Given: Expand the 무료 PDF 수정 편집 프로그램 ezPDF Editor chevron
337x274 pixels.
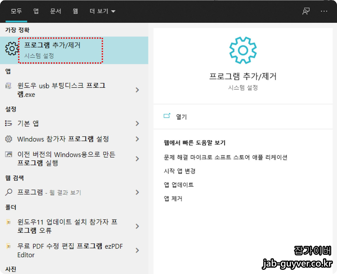Looking at the screenshot, I should (137, 250).
